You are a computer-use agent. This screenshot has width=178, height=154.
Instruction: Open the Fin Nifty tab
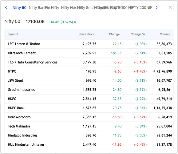pos(52,8)
